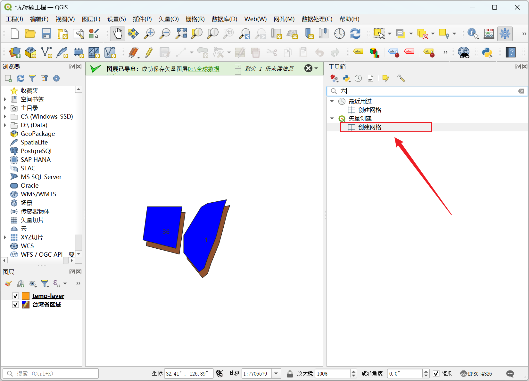
Task: Select the PostgreSQL browser item
Action: 37,151
